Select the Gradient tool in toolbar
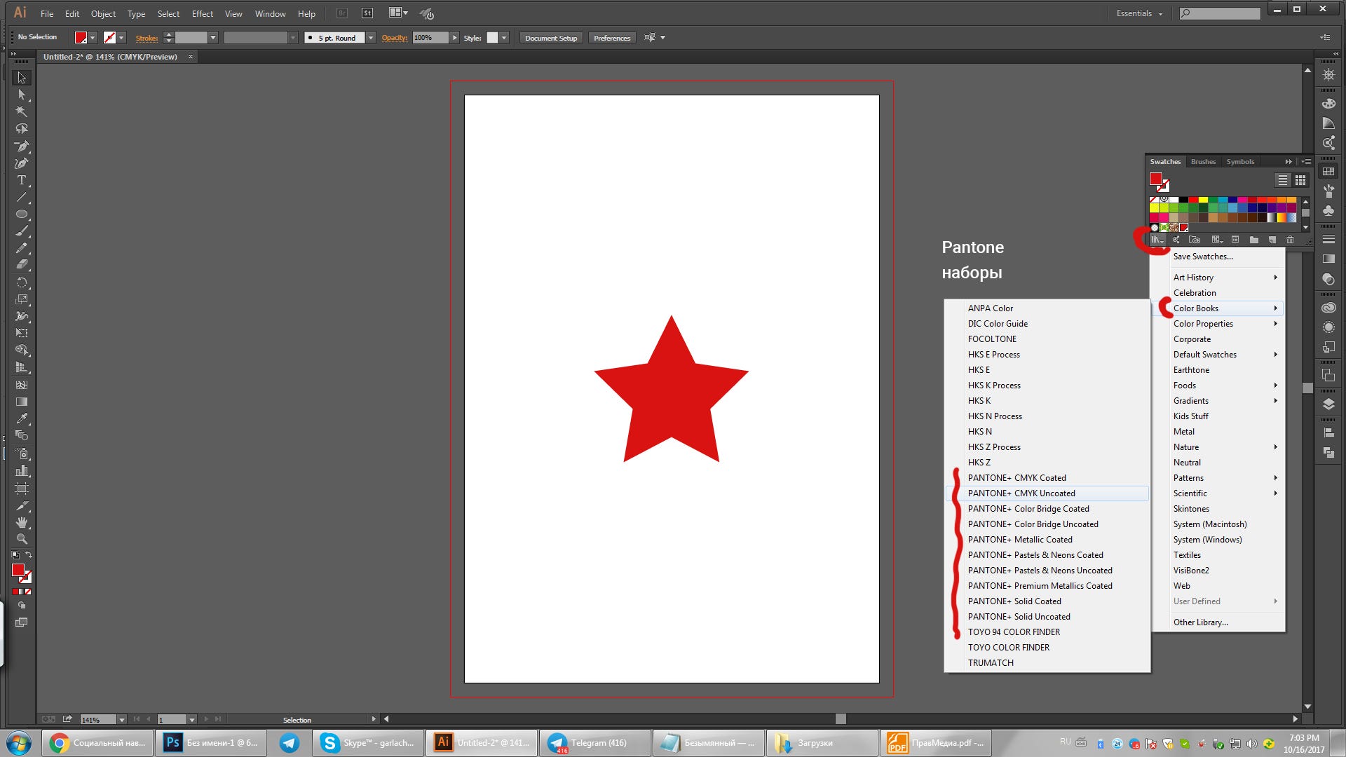This screenshot has height=757, width=1346. pyautogui.click(x=22, y=402)
